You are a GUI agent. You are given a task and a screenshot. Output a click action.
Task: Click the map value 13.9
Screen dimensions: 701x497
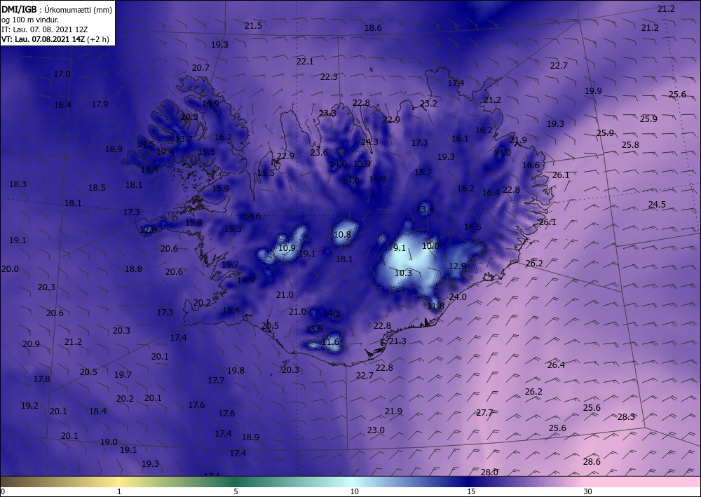tap(362, 163)
